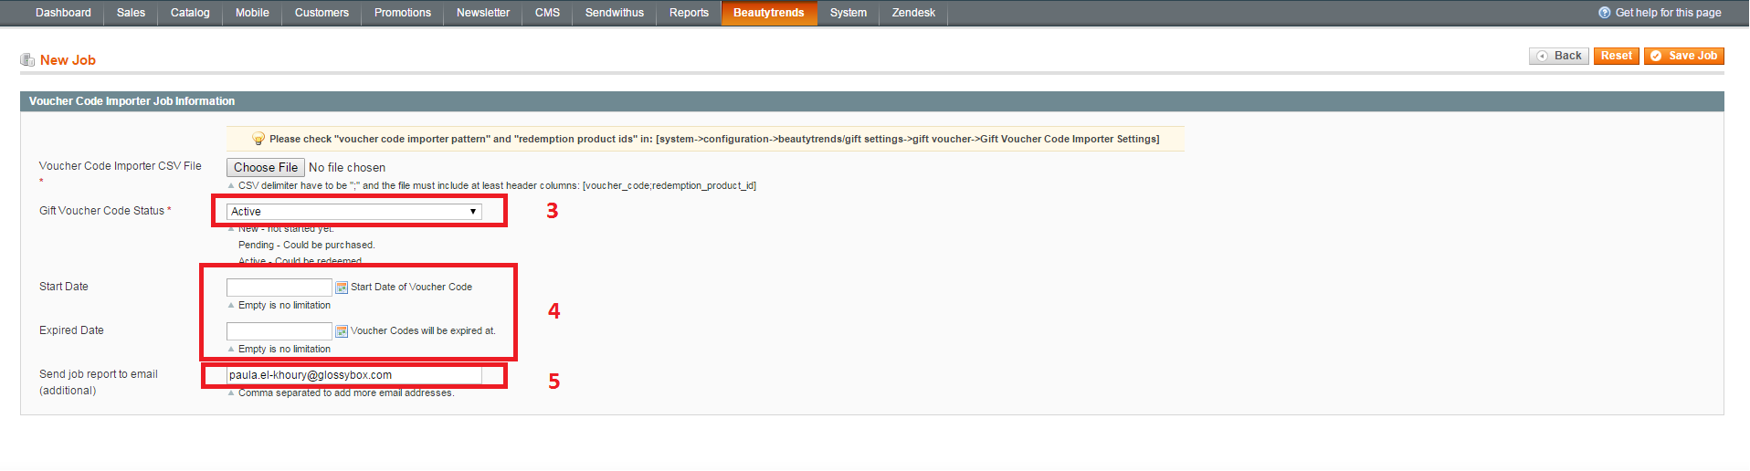Click the Back button
Viewport: 1750px width, 471px height.
(x=1559, y=56)
